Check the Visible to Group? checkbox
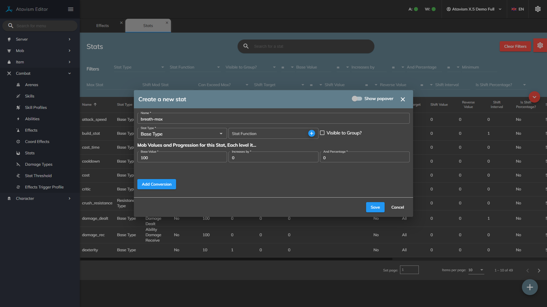 pos(322,133)
